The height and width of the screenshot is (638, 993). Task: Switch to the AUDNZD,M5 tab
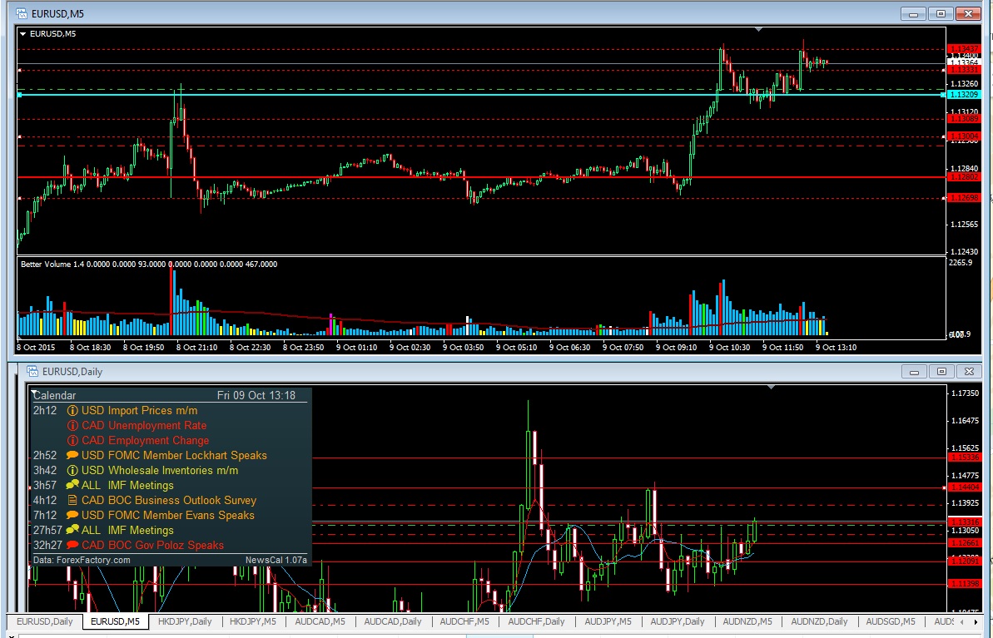click(748, 621)
